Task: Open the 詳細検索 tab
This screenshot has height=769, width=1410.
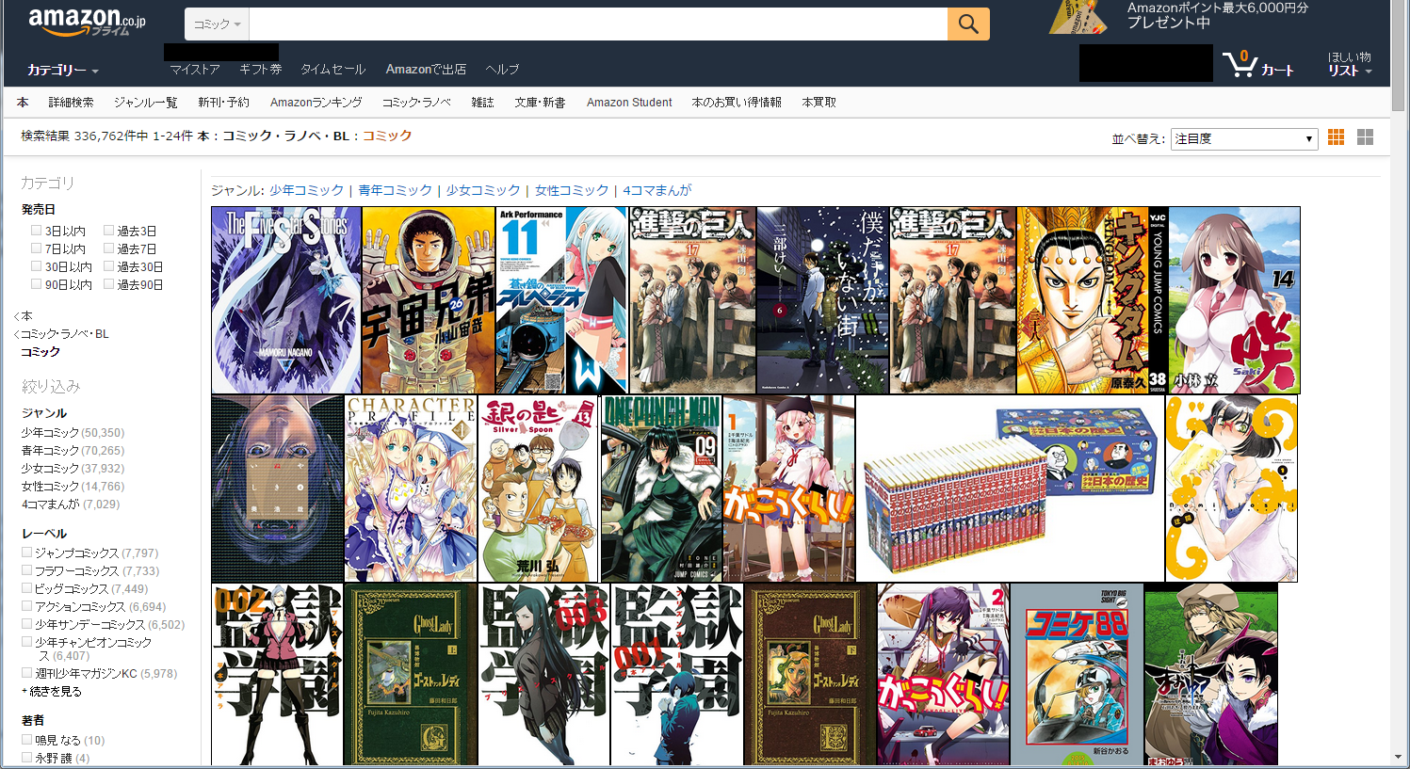Action: [x=72, y=103]
